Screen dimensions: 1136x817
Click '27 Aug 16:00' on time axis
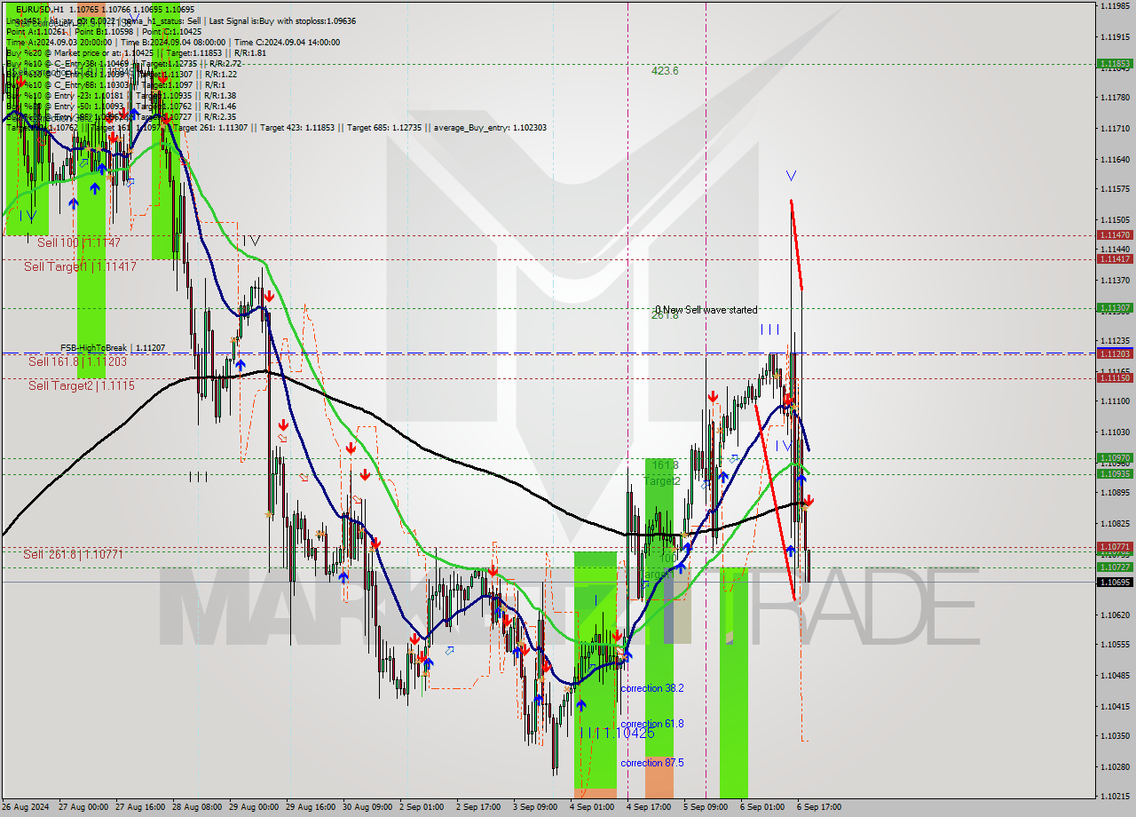(x=140, y=807)
